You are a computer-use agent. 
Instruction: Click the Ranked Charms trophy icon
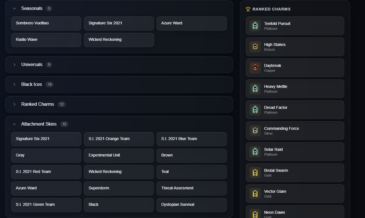[248, 9]
